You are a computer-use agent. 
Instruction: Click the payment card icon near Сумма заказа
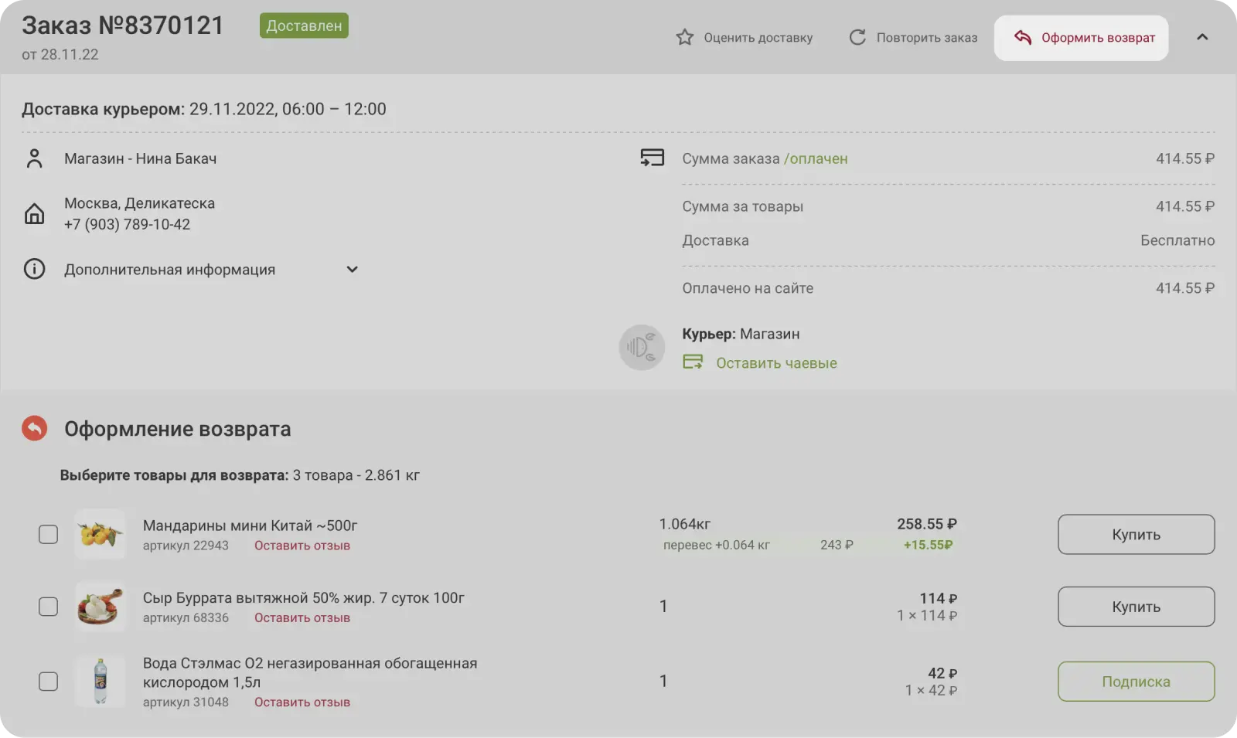652,158
